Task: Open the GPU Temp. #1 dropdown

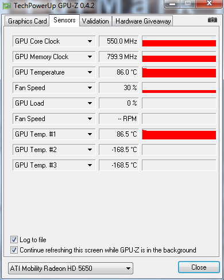Action: (x=90, y=134)
